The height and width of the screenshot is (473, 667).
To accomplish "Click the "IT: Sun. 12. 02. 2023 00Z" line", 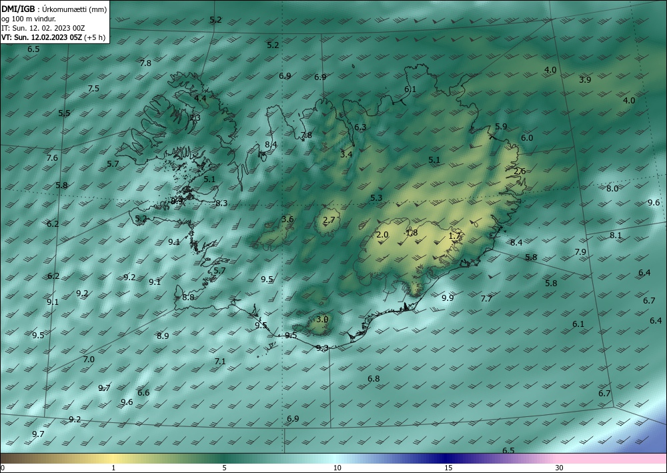I will tap(43, 28).
